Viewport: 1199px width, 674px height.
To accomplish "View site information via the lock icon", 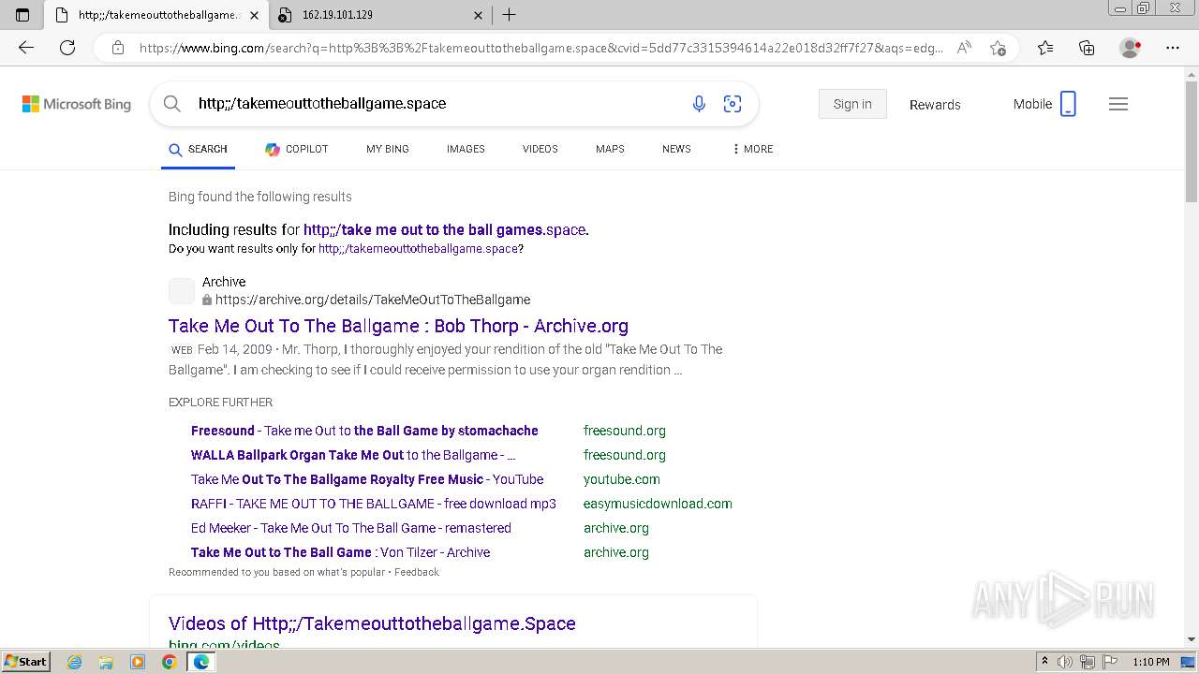I will 117,48.
